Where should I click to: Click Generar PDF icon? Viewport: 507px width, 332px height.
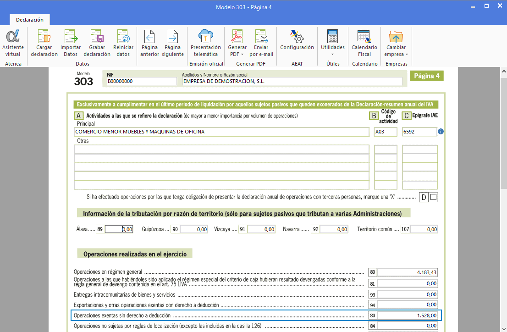pyautogui.click(x=237, y=36)
